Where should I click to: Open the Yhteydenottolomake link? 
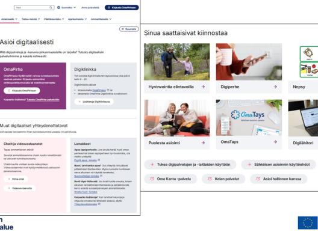(x=86, y=204)
